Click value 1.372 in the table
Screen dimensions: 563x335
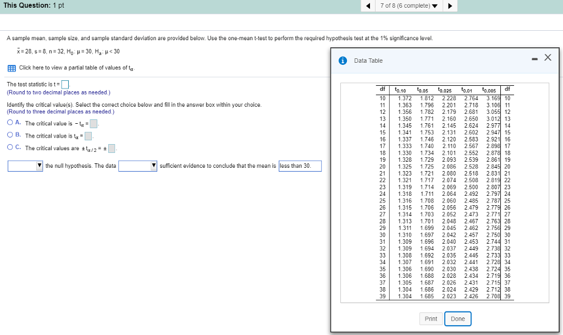pyautogui.click(x=405, y=98)
